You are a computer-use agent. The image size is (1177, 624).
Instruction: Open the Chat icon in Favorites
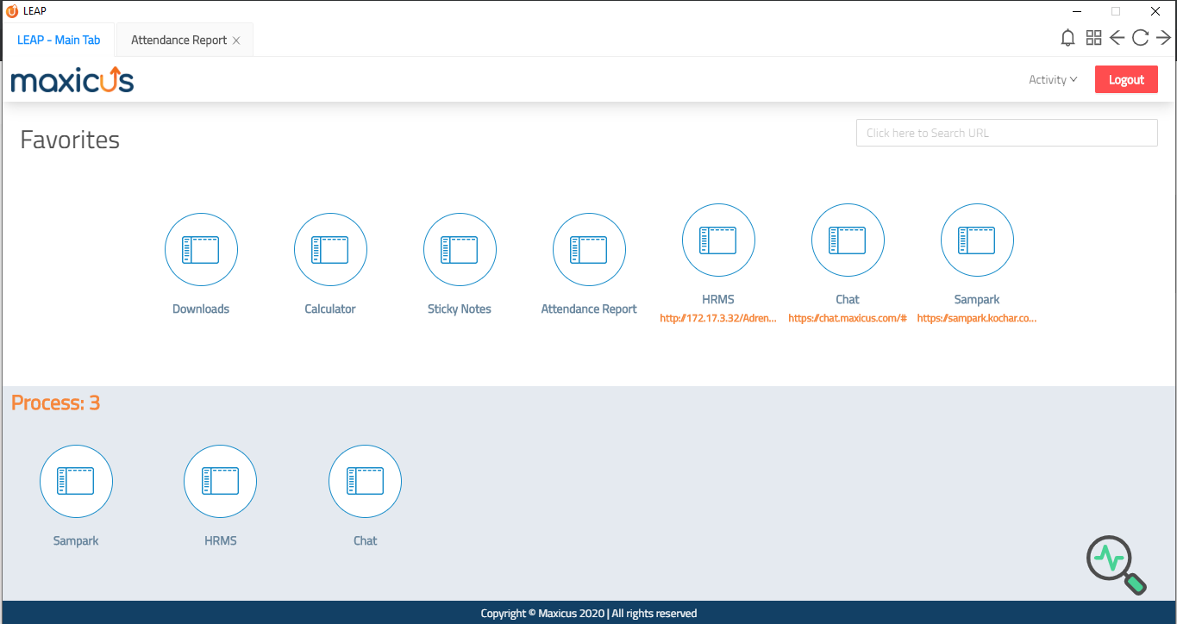coord(848,240)
